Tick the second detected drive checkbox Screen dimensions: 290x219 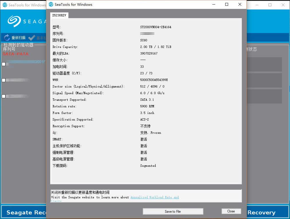click(x=3, y=80)
